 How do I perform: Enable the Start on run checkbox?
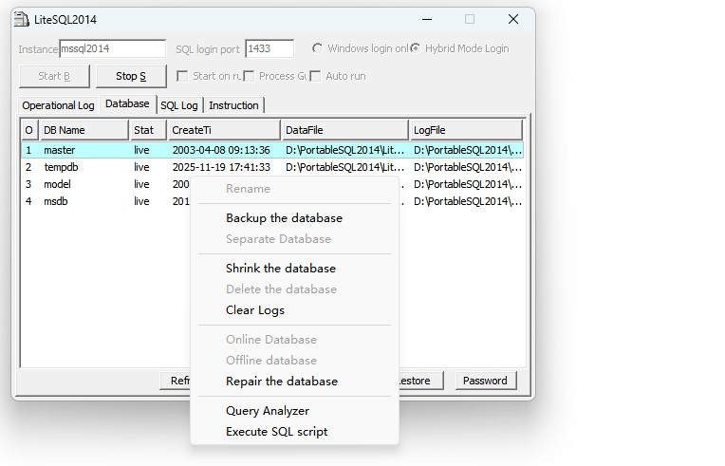click(182, 76)
